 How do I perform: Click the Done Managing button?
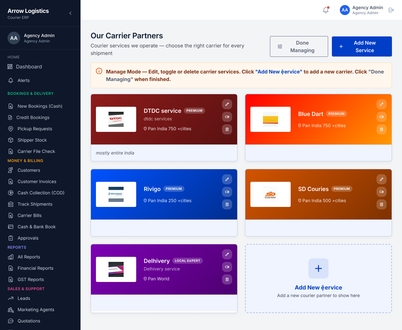pos(299,46)
